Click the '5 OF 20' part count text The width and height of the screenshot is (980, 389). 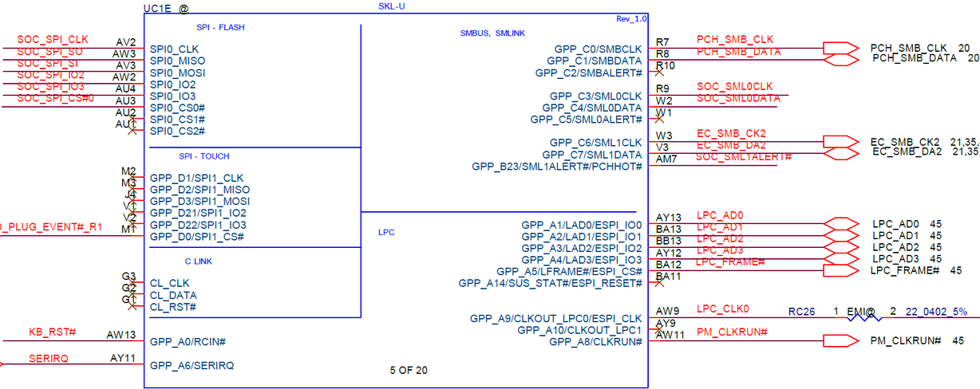tap(408, 370)
